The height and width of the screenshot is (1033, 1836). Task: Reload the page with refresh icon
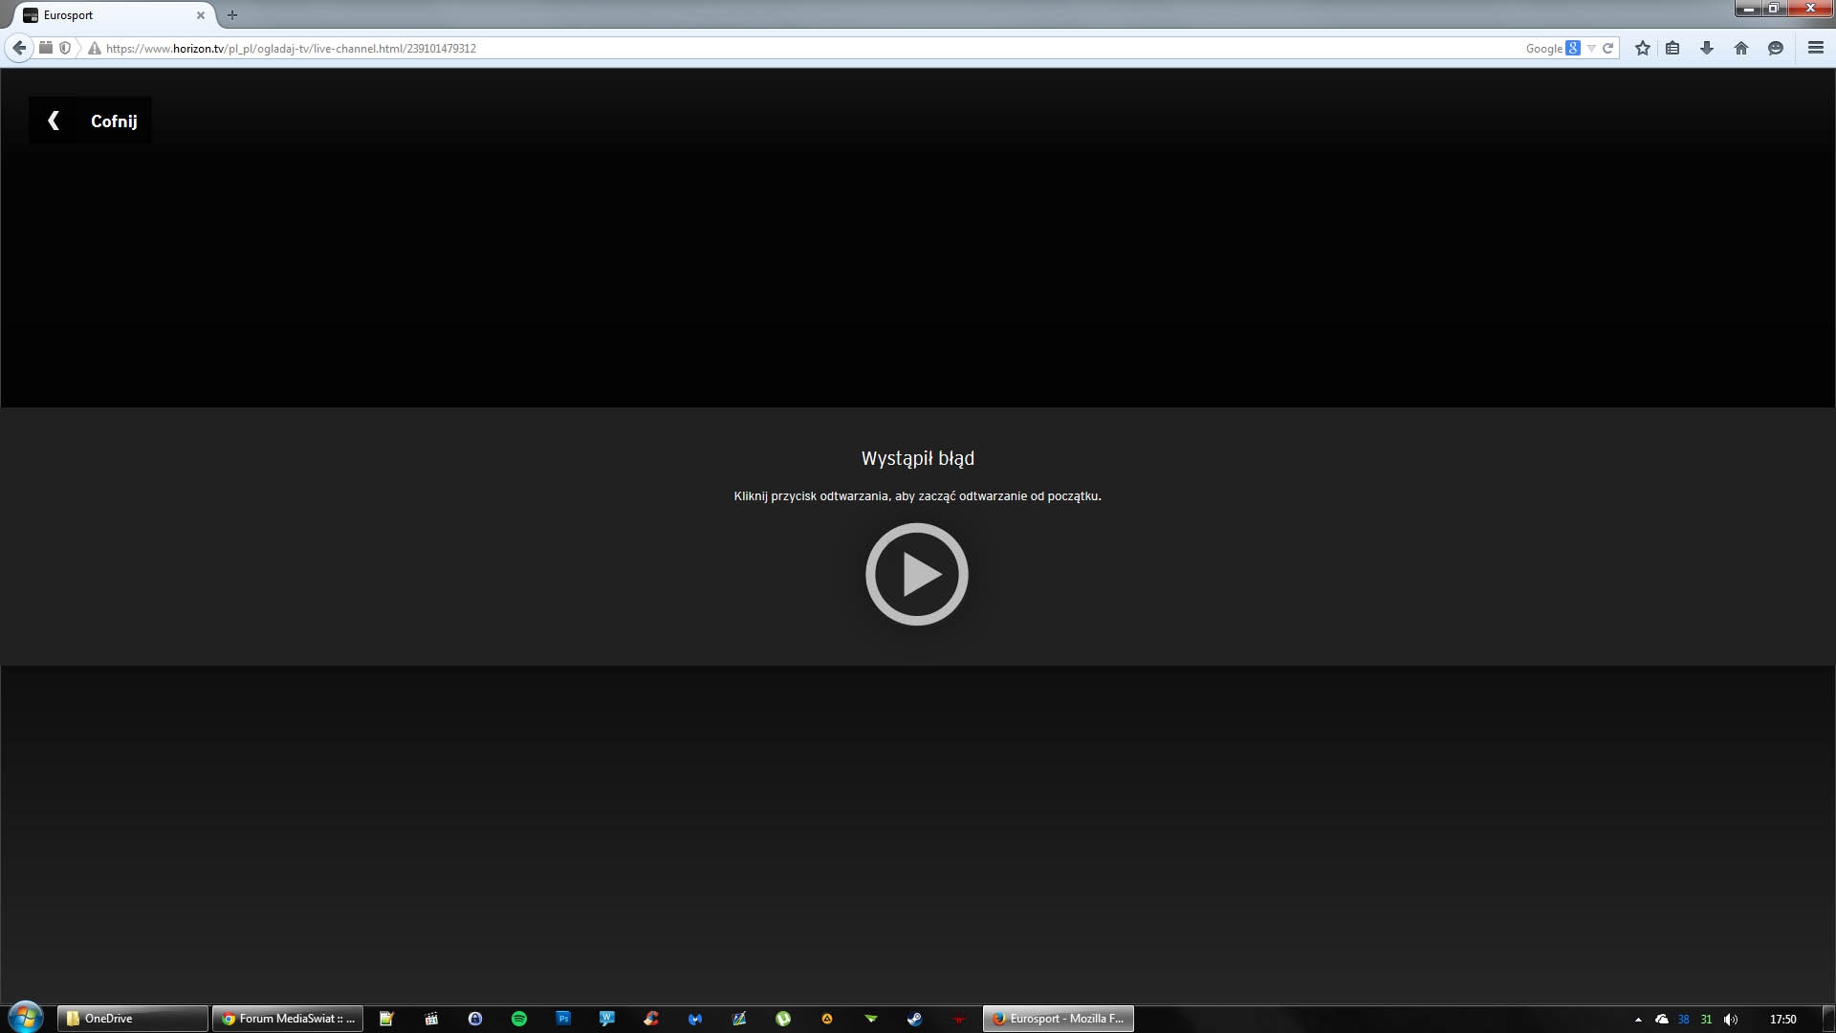1607,48
